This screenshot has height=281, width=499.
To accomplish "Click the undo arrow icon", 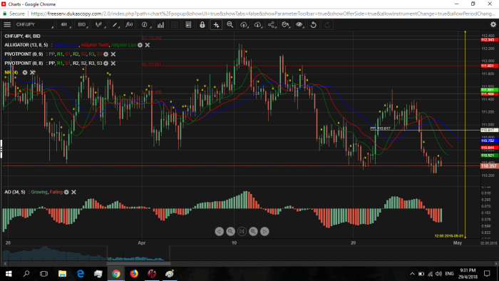I will [x=314, y=24].
